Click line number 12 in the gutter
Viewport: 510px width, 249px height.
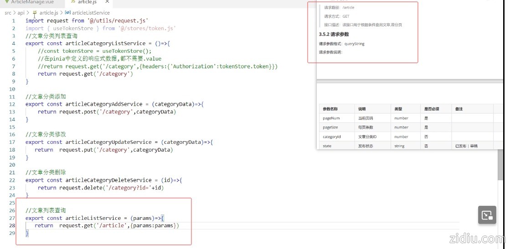pos(12,104)
